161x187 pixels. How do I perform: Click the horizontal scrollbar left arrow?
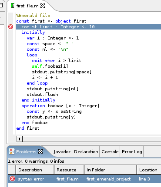click(x=19, y=139)
